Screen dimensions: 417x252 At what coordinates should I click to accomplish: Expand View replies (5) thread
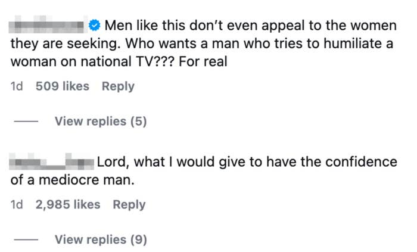point(100,122)
